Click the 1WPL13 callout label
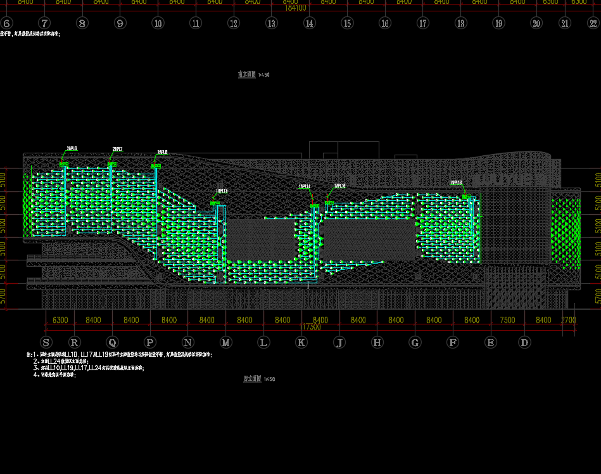The width and height of the screenshot is (601, 474). click(x=222, y=191)
